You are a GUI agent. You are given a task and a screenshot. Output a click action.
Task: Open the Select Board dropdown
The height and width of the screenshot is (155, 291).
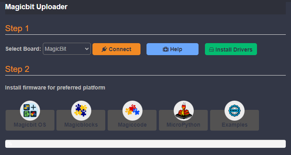coord(67,49)
